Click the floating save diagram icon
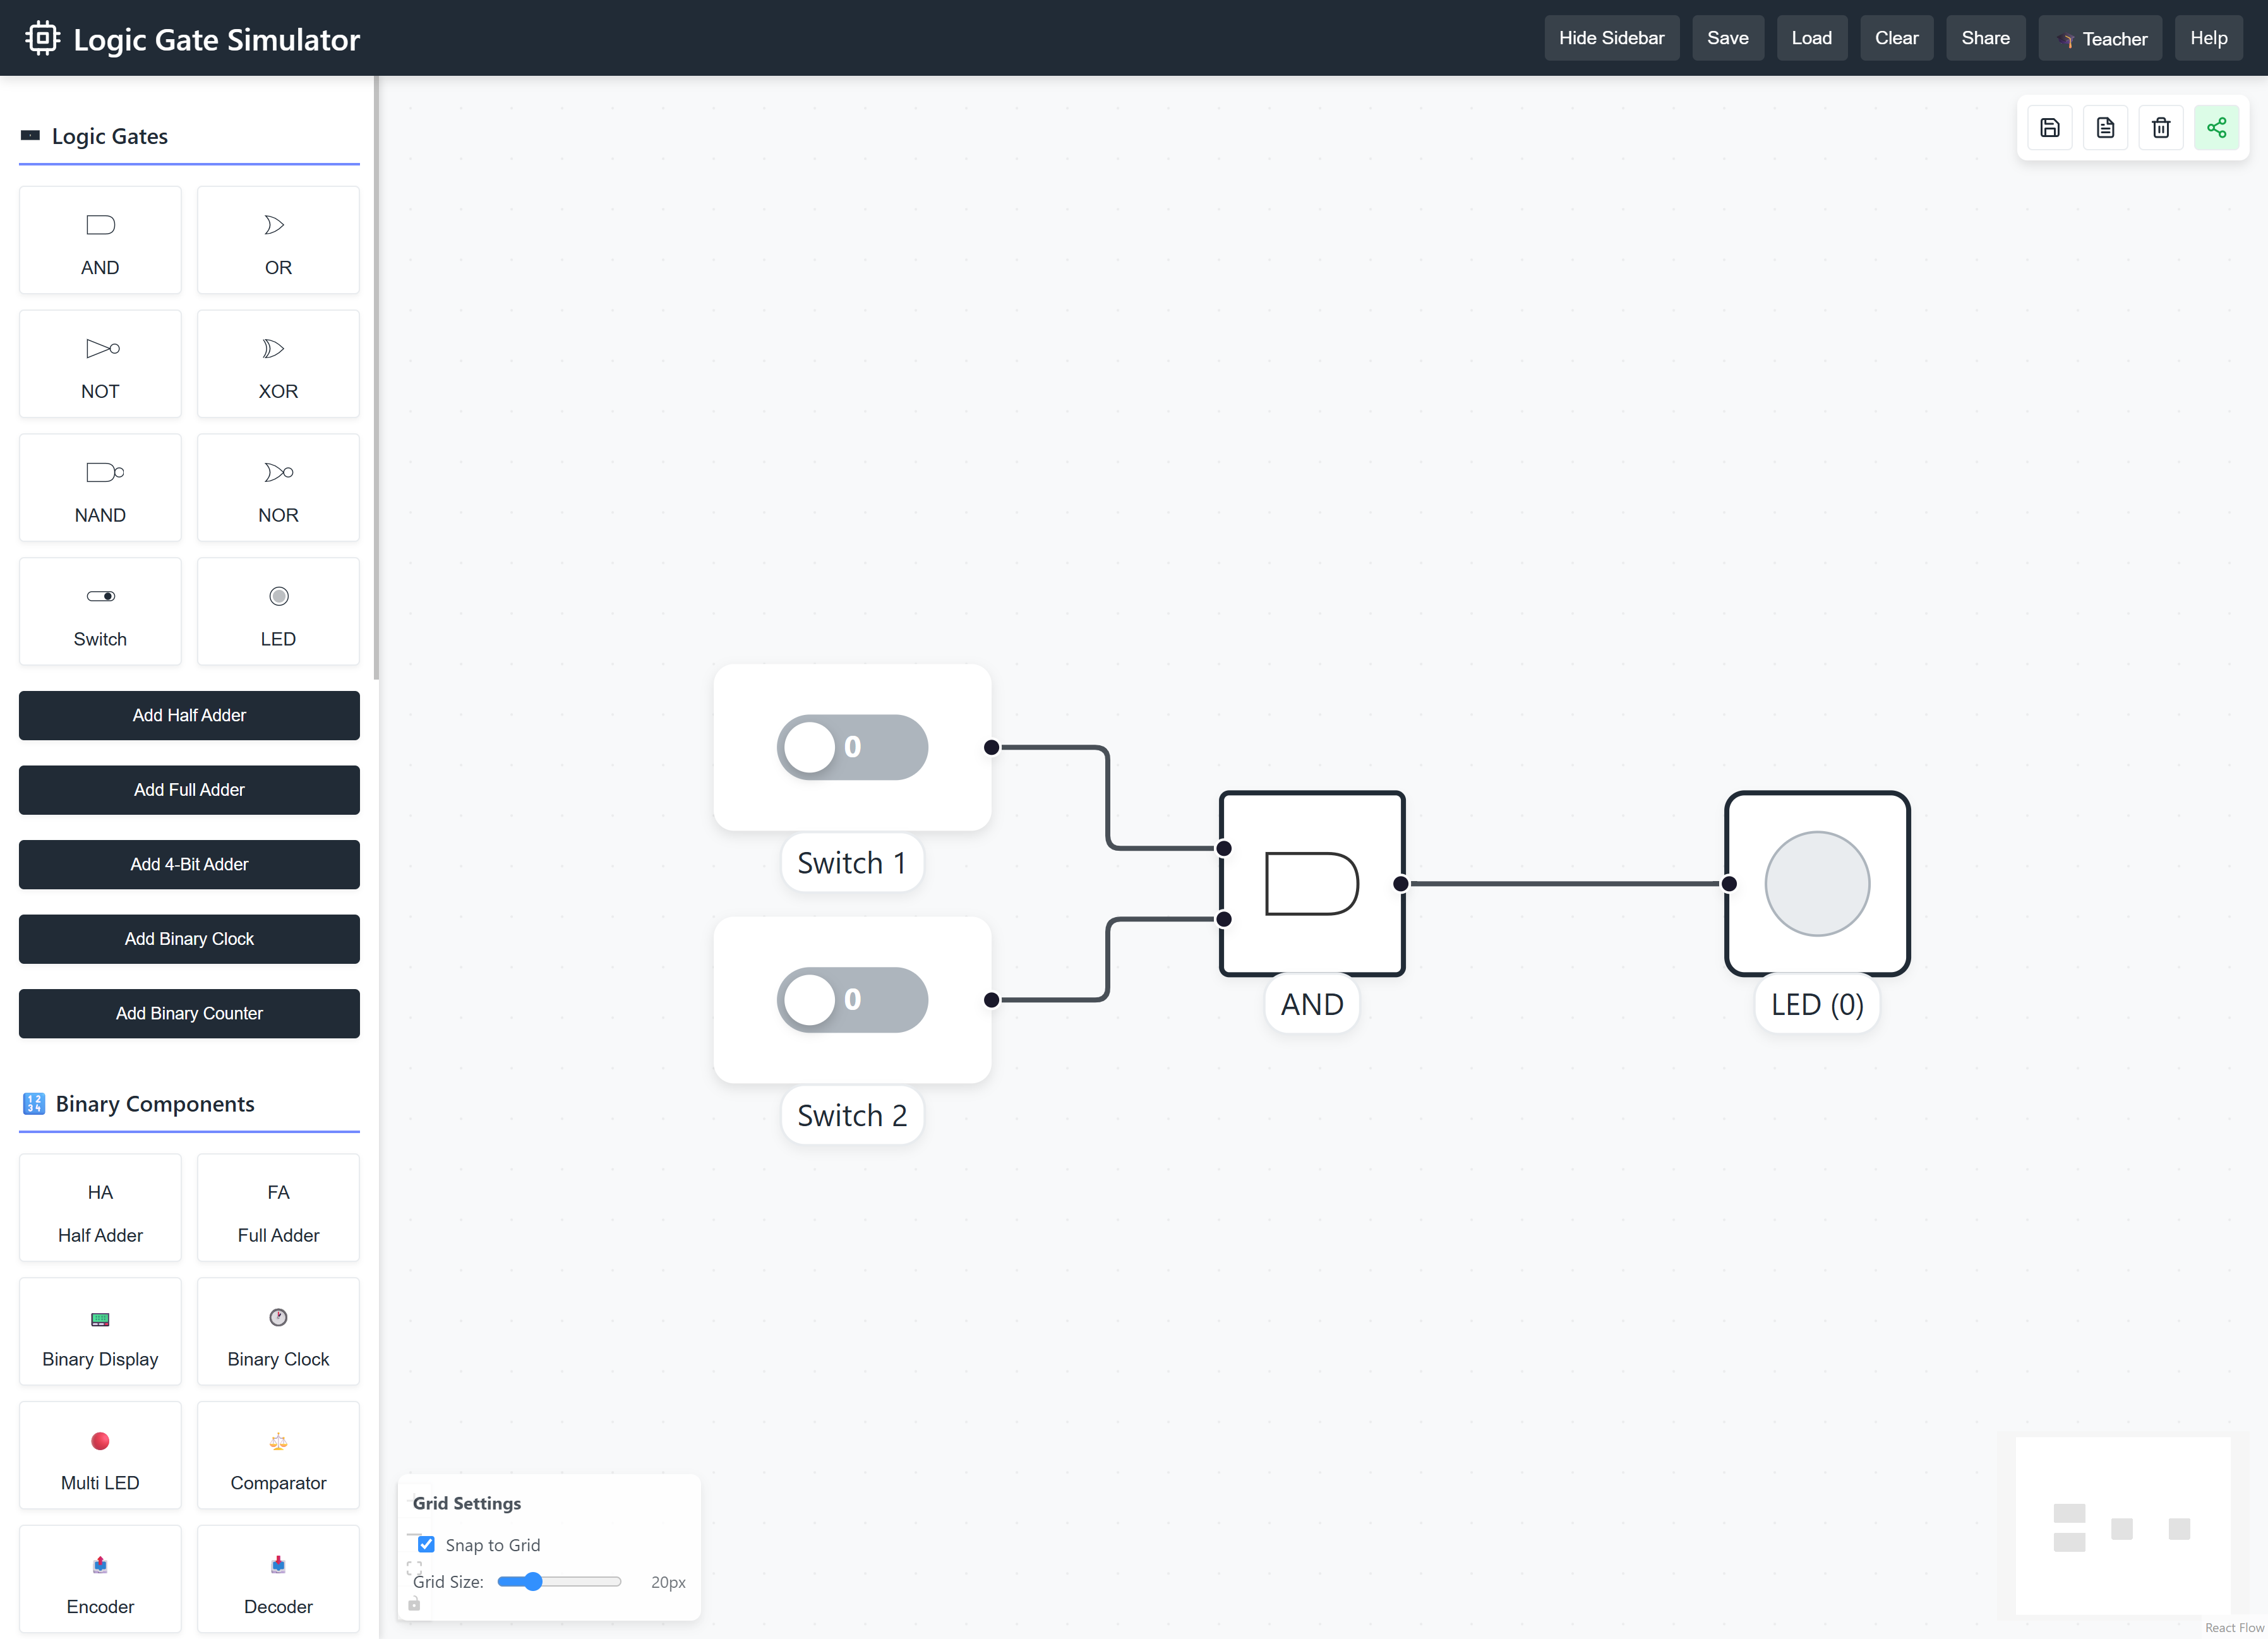This screenshot has height=1639, width=2268. pos(2050,128)
